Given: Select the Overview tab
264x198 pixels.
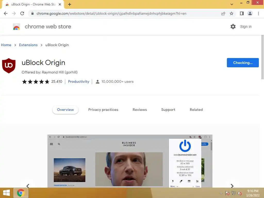Looking at the screenshot, I should tap(65, 110).
